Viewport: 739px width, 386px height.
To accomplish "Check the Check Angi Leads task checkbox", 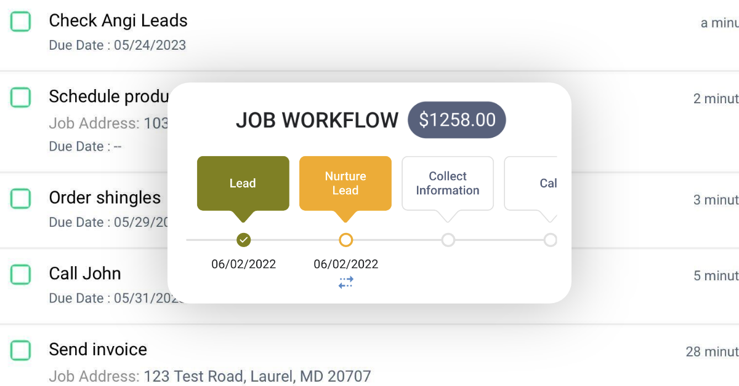I will pyautogui.click(x=22, y=21).
